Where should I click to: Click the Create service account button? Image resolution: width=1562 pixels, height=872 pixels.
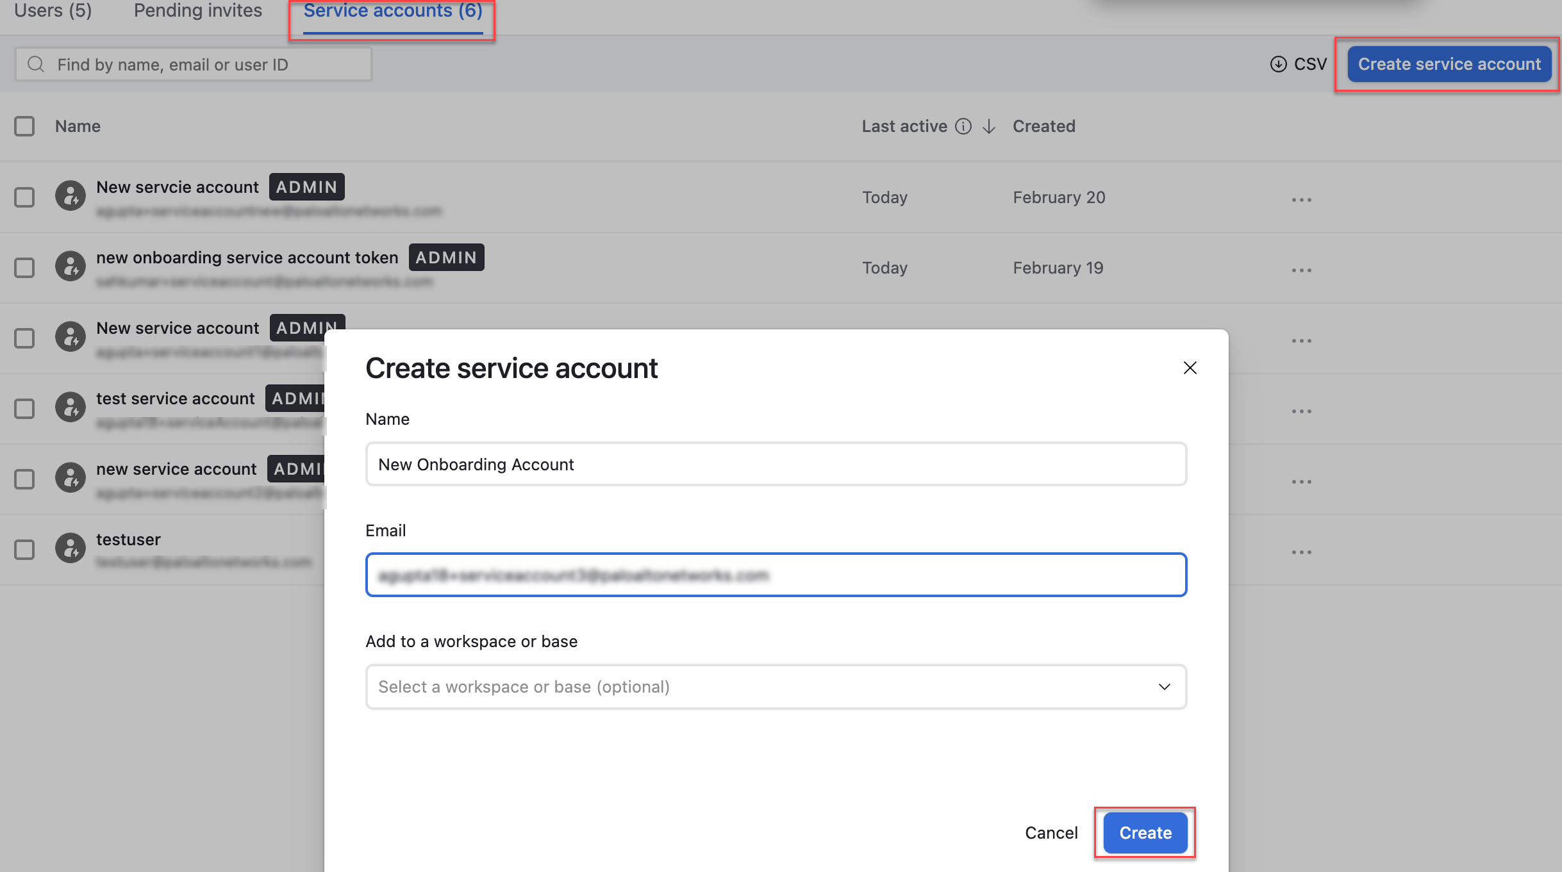click(x=1449, y=64)
